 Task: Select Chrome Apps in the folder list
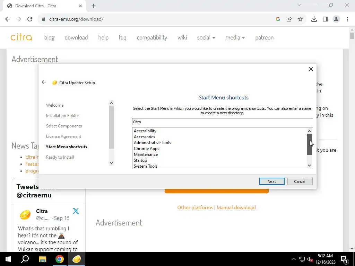(x=146, y=149)
